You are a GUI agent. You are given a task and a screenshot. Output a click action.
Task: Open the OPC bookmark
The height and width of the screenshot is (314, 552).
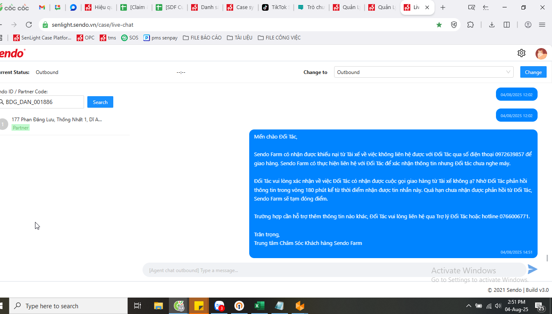coord(86,38)
